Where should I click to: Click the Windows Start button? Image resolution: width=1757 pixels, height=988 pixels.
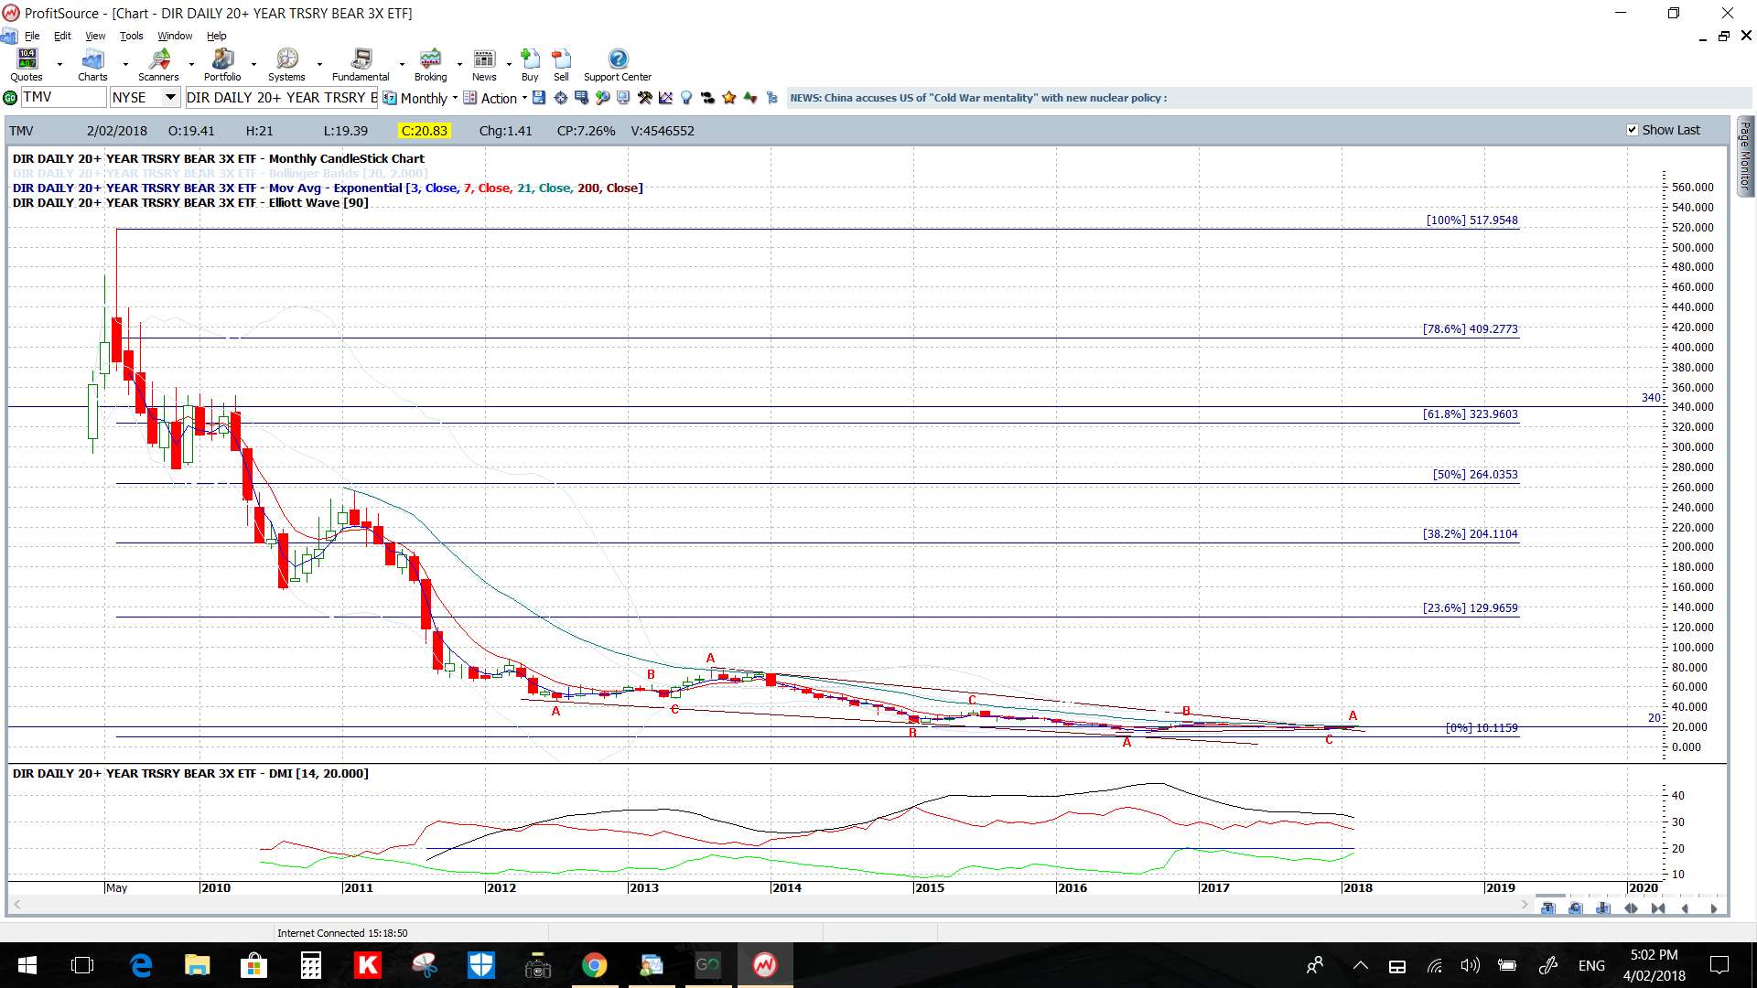tap(27, 965)
